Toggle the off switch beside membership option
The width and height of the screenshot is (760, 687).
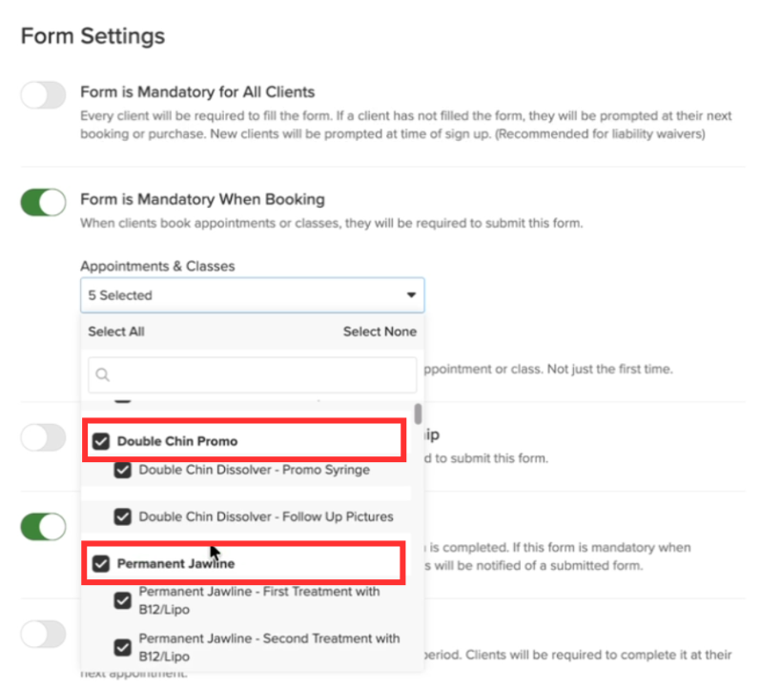tap(43, 437)
